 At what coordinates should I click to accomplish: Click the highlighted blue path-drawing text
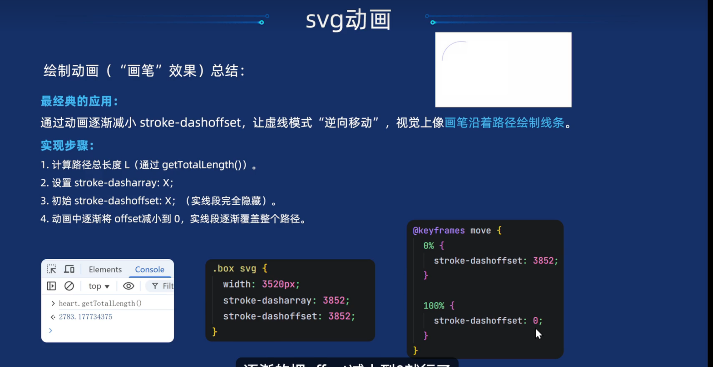coord(504,123)
